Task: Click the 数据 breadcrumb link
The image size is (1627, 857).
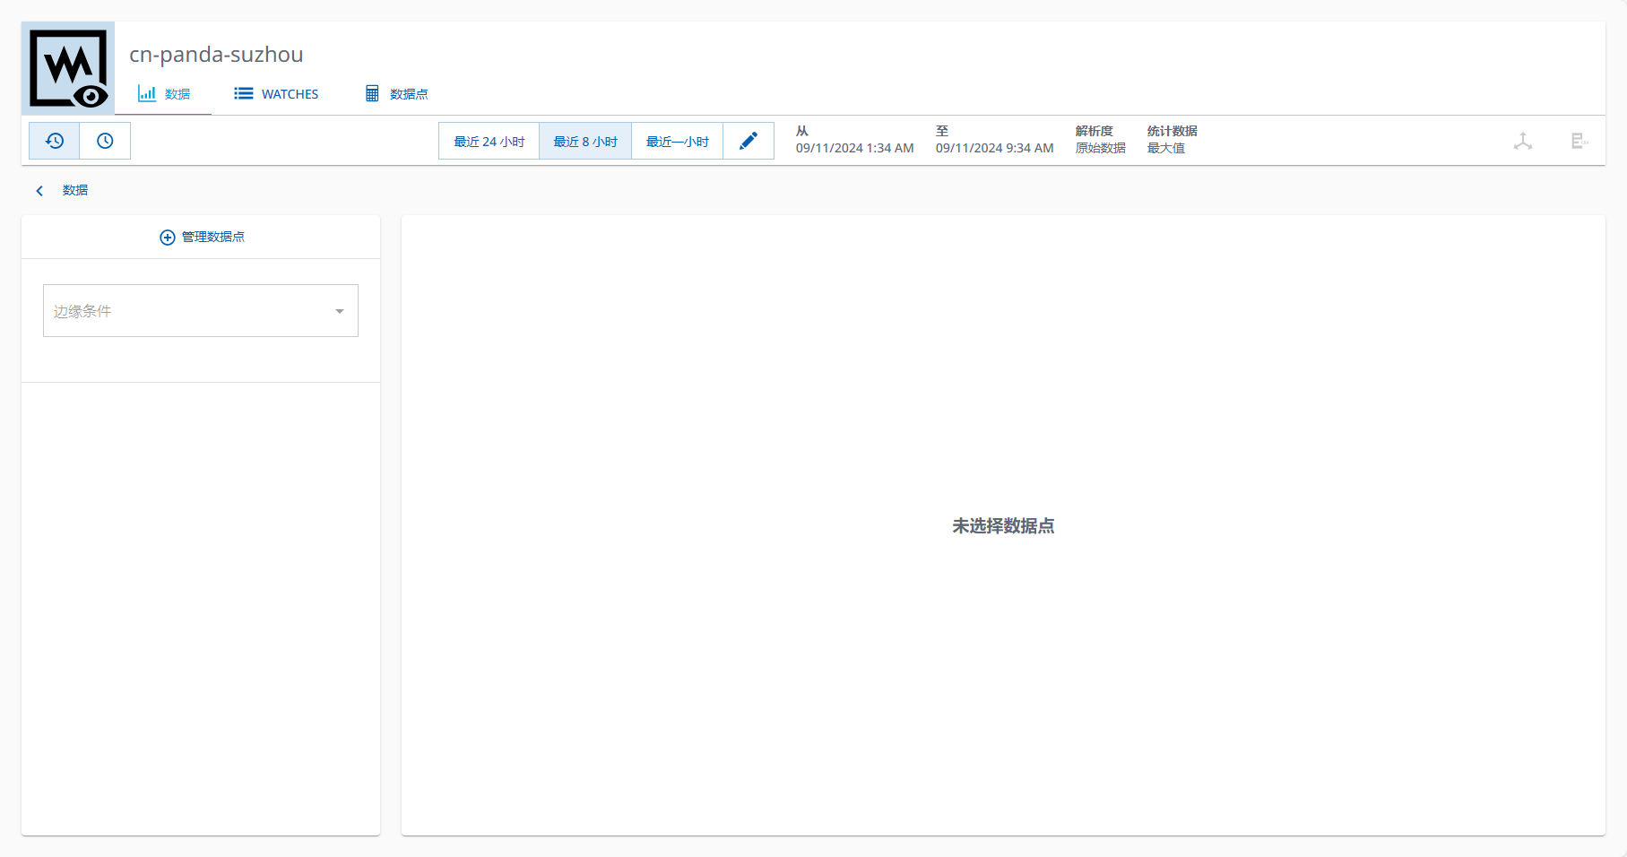Action: pos(75,190)
